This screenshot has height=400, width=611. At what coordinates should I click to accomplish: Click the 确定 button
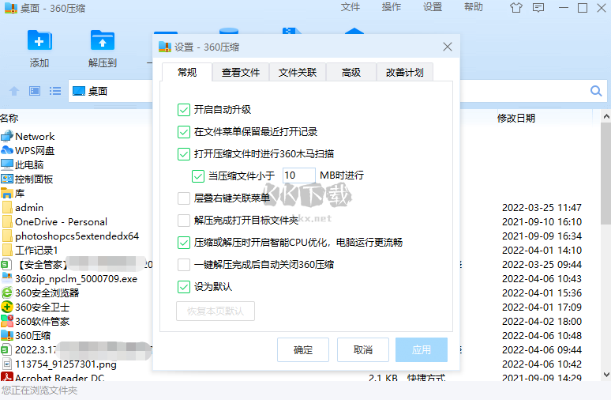(303, 349)
